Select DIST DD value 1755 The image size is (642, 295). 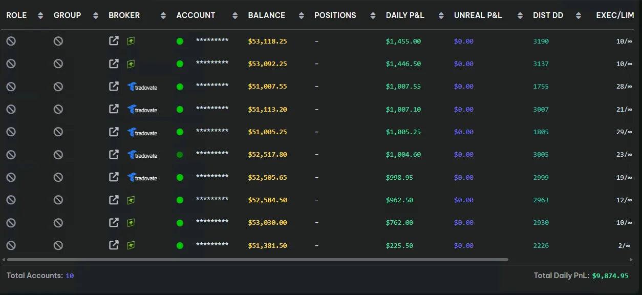pyautogui.click(x=541, y=87)
